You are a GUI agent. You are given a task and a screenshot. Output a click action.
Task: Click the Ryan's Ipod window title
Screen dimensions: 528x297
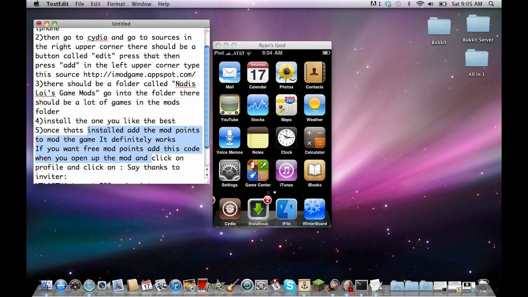272,45
